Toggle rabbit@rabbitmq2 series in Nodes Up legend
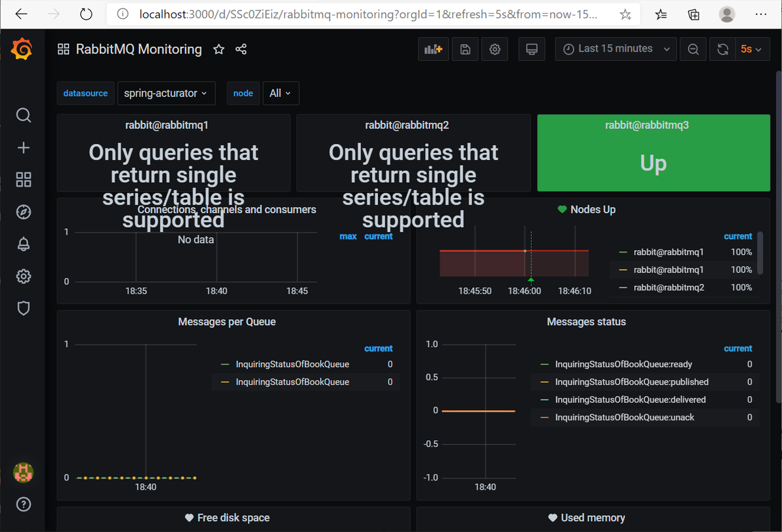Viewport: 782px width, 532px height. pyautogui.click(x=669, y=287)
